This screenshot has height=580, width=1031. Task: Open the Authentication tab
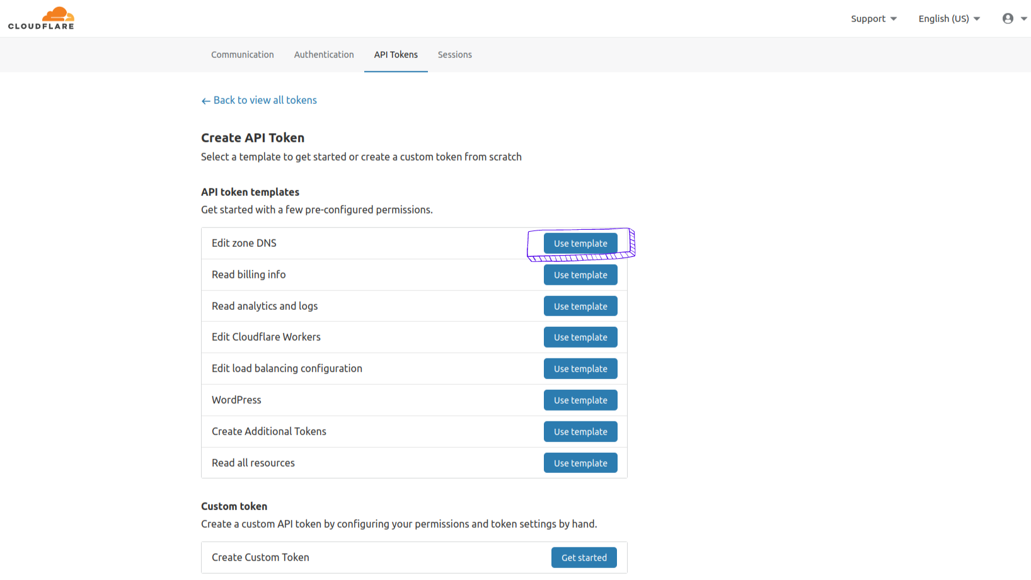pyautogui.click(x=324, y=55)
